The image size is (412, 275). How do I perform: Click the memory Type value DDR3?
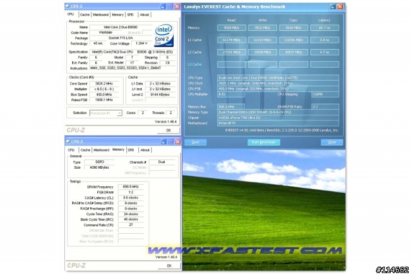click(x=100, y=162)
